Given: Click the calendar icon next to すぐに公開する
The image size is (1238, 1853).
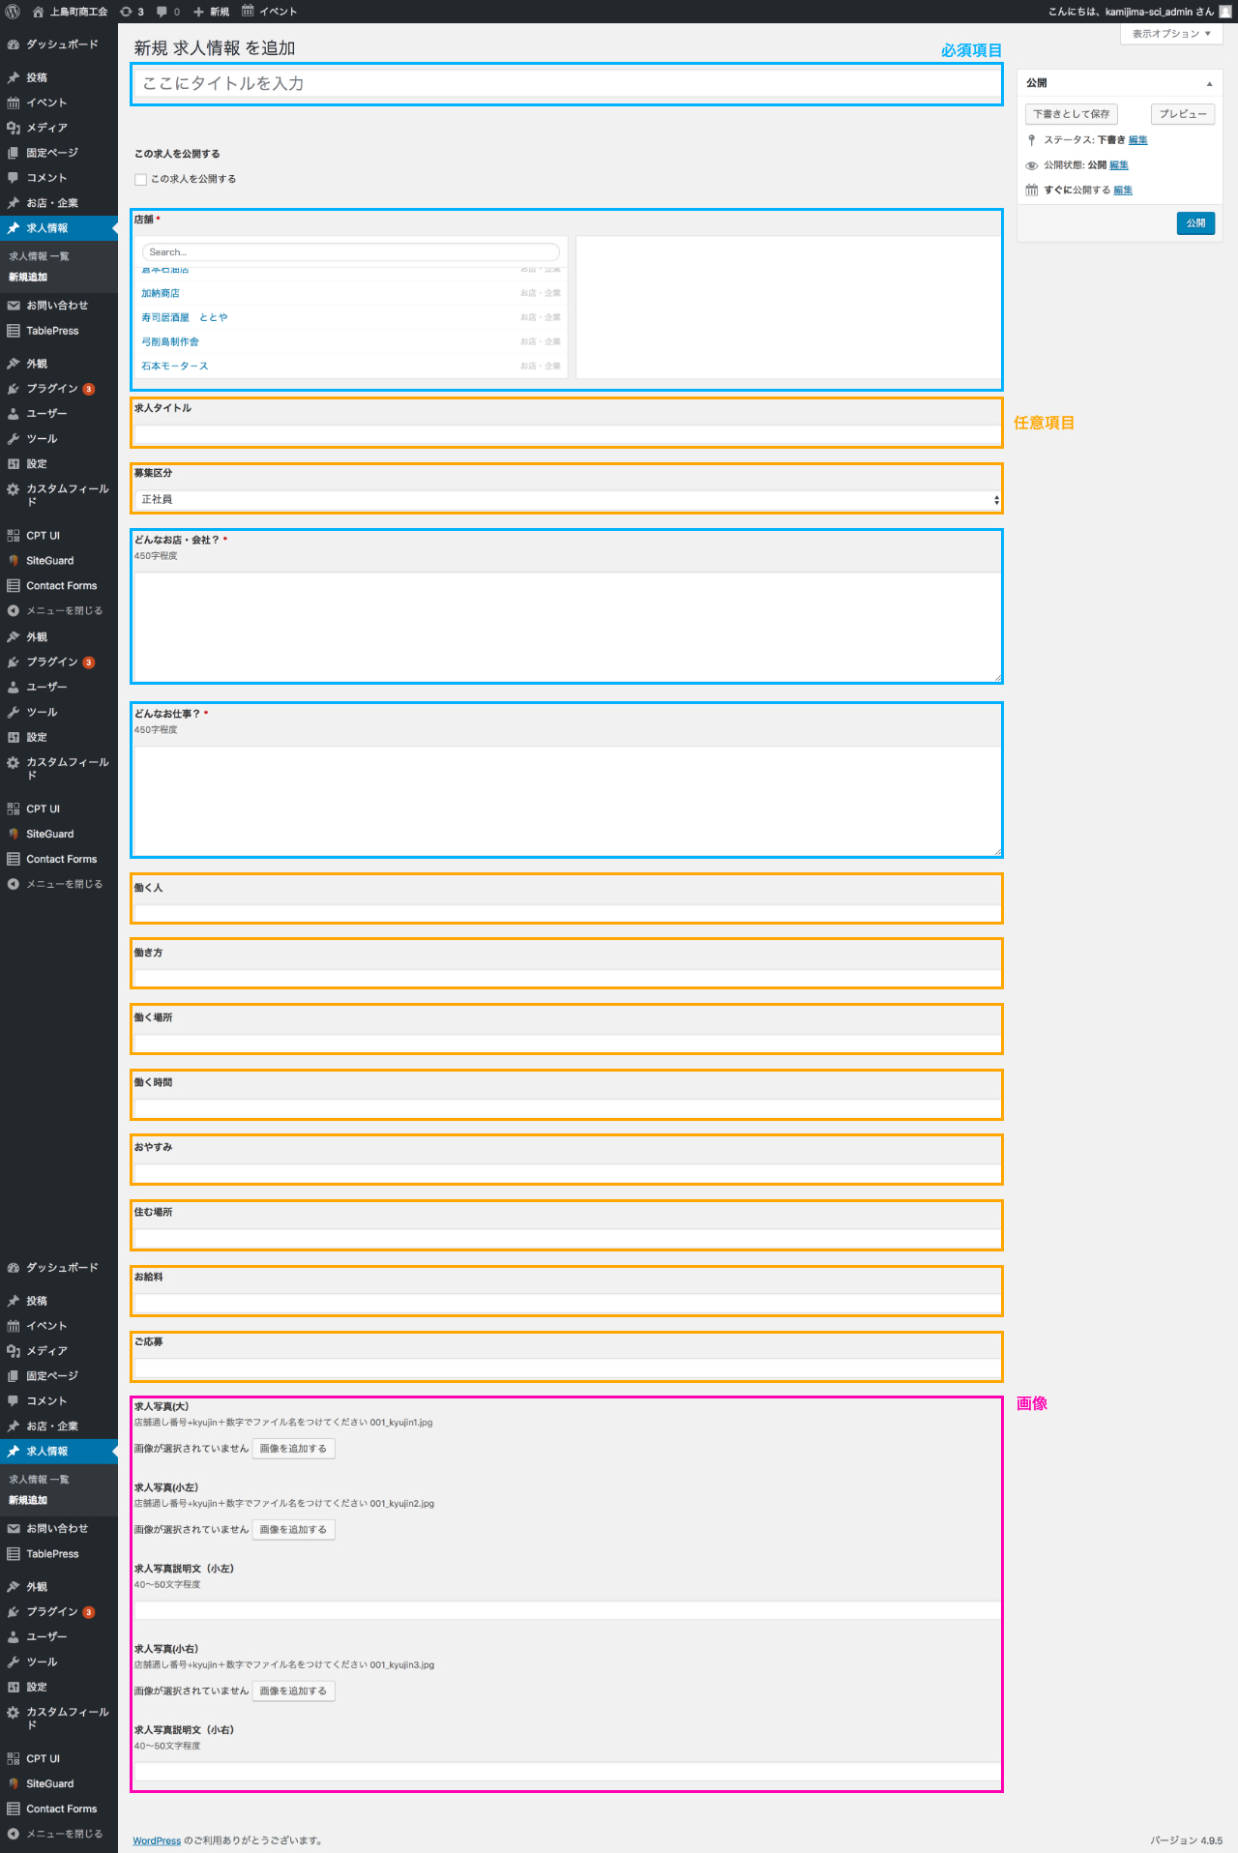Looking at the screenshot, I should click(x=1032, y=191).
